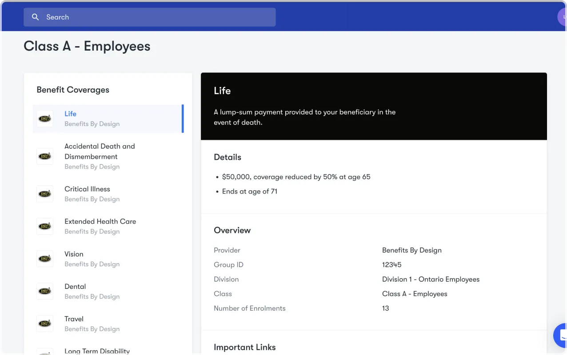567x355 pixels.
Task: Click the Life heading in the black banner
Action: point(222,91)
